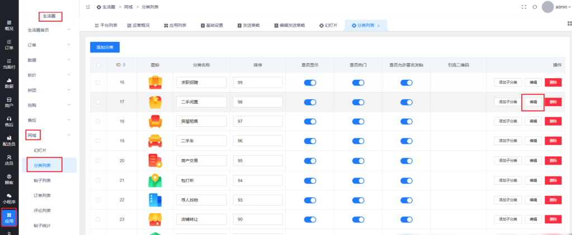Collapse the sidebar with the menu fold icon
The height and width of the screenshot is (235, 572).
[88, 7]
